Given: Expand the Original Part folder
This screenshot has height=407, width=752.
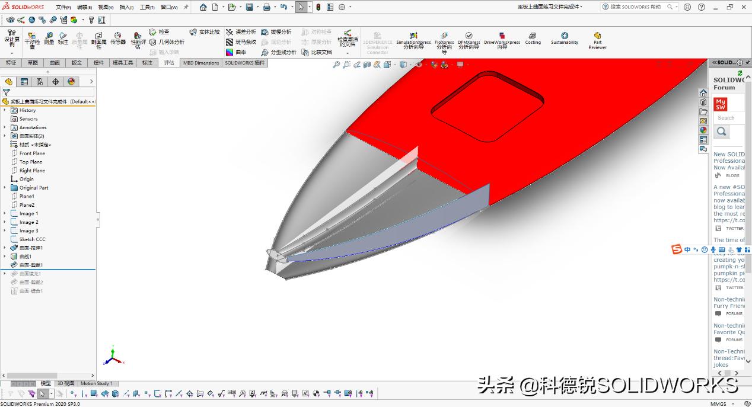Looking at the screenshot, I should [5, 188].
